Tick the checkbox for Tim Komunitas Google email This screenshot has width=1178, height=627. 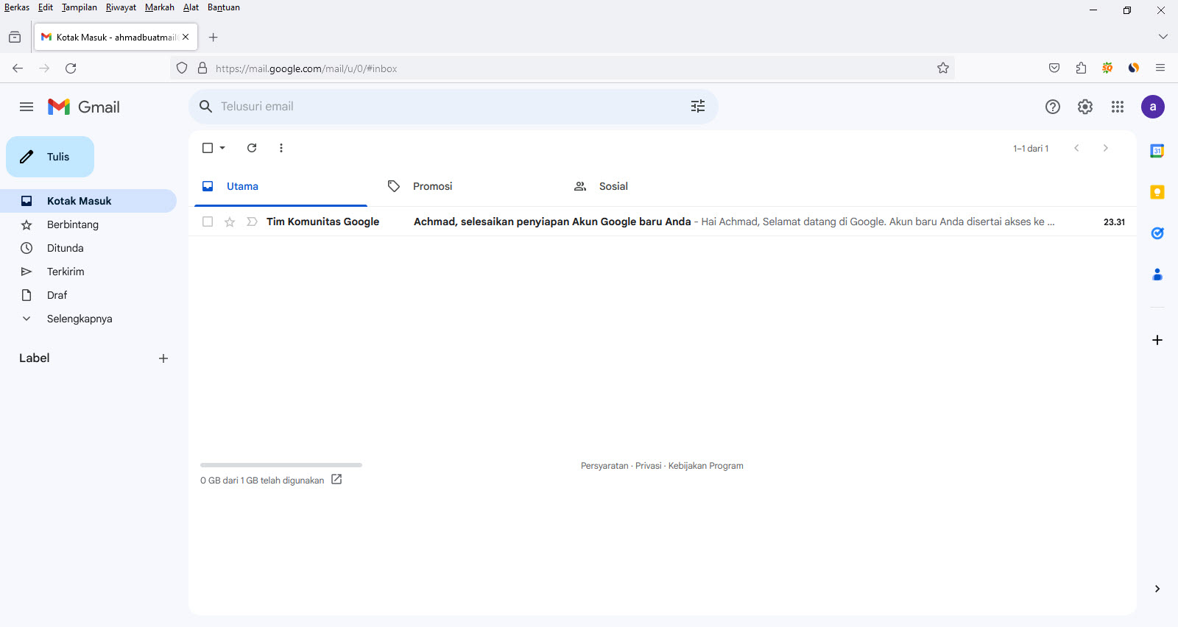point(208,222)
